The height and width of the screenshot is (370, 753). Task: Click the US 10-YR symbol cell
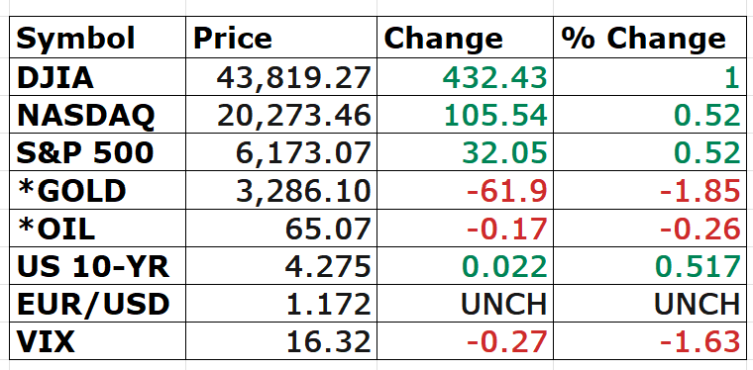(x=97, y=265)
